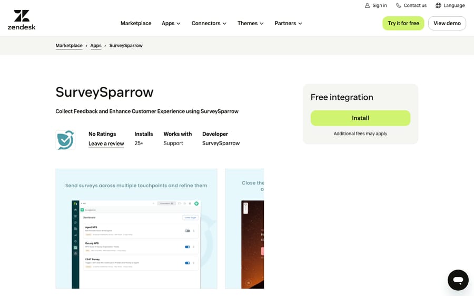
Task: Open the Marketplace nav item
Action: pos(136,23)
